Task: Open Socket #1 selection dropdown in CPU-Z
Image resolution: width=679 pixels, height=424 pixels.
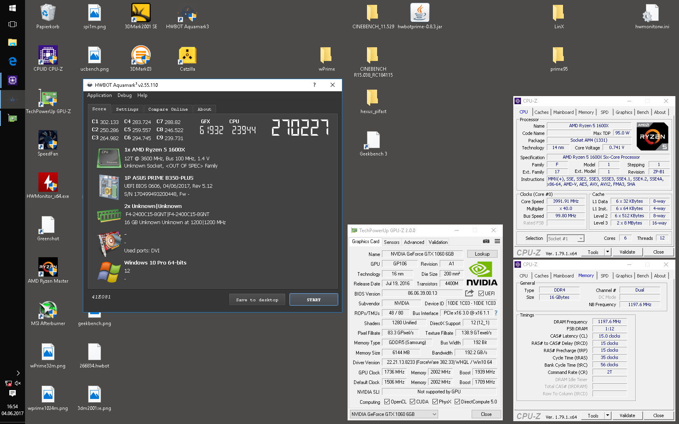Action: [565, 239]
